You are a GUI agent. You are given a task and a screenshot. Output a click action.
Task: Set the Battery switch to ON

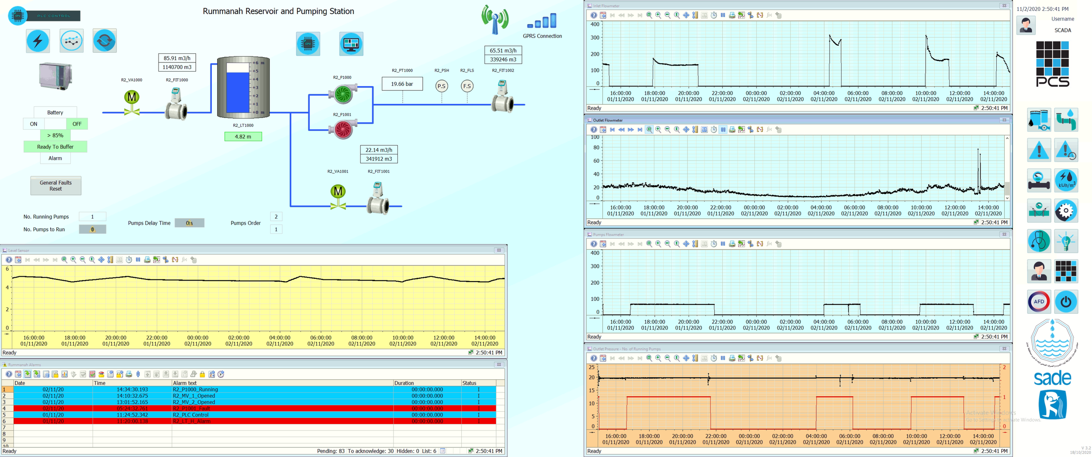33,124
